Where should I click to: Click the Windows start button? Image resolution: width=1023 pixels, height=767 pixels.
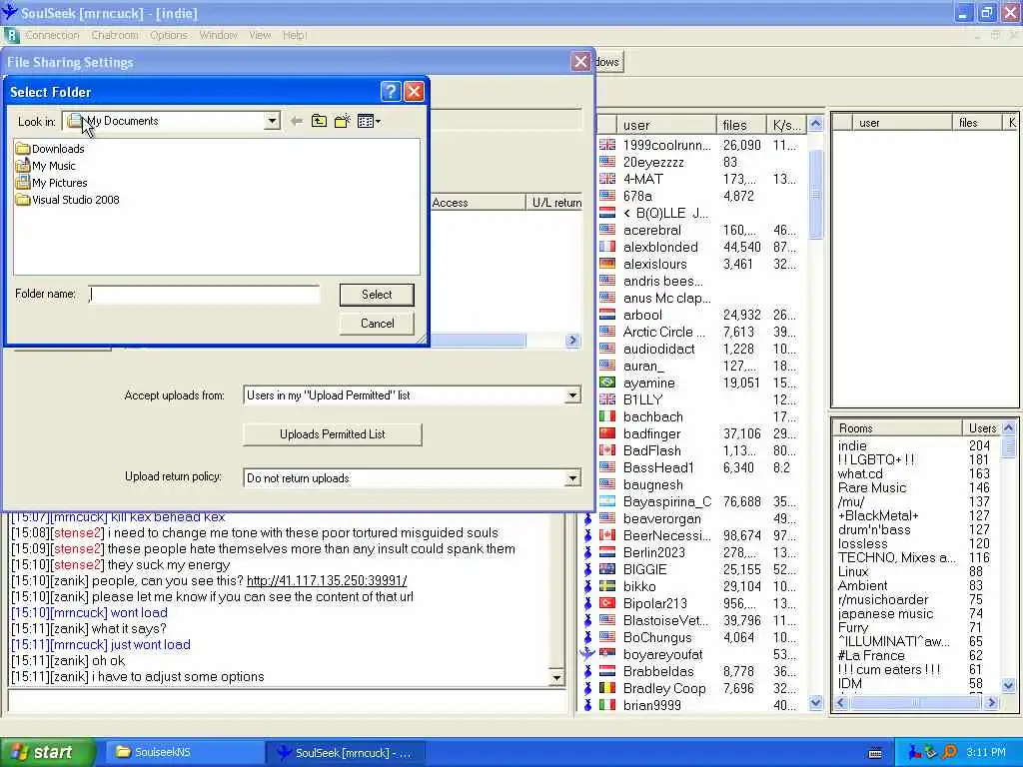coord(47,752)
